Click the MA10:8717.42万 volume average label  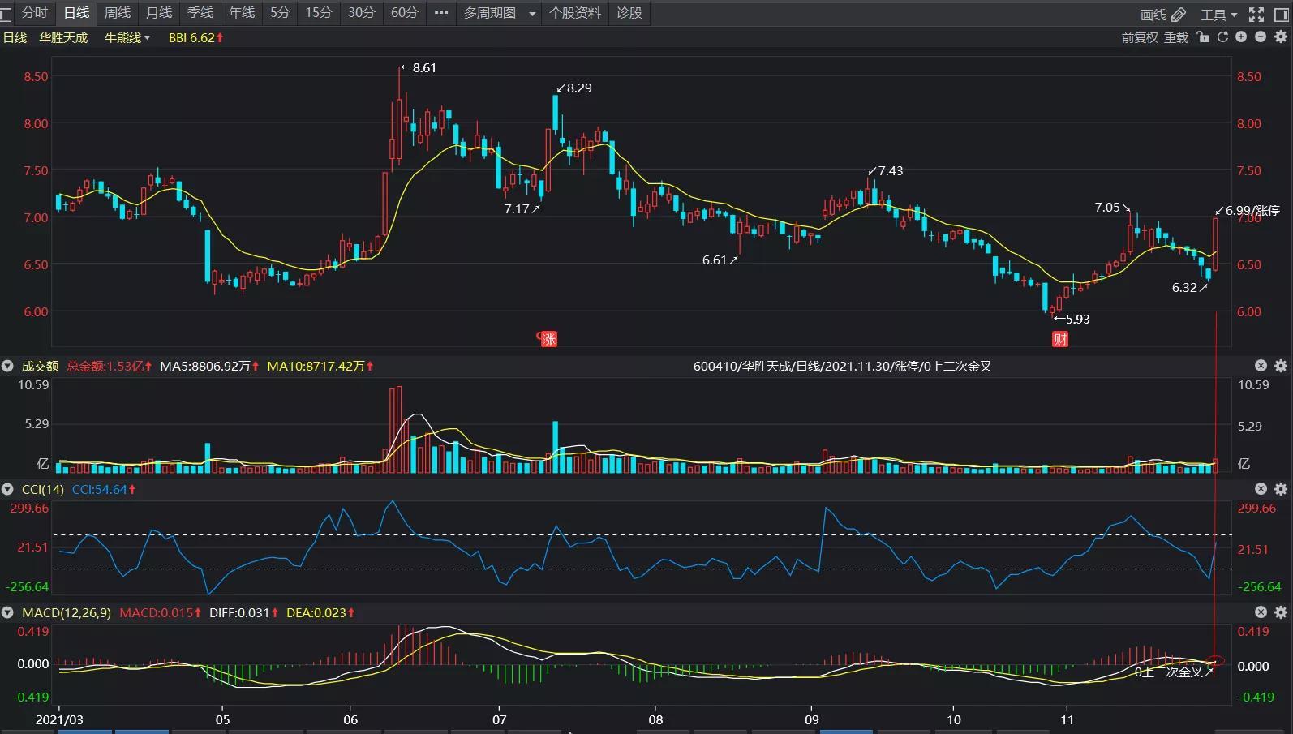pyautogui.click(x=320, y=366)
